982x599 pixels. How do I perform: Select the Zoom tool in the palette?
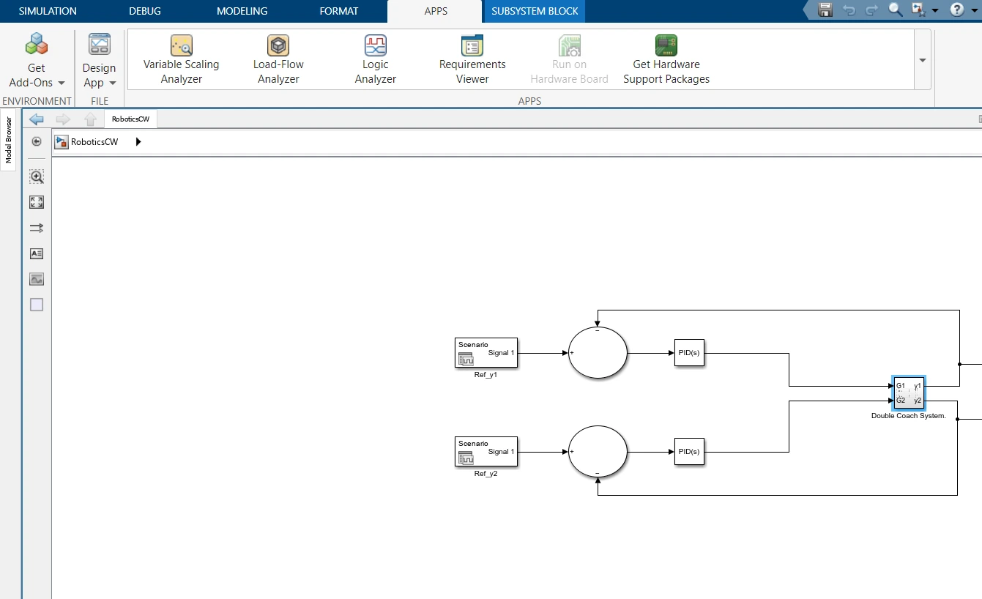tap(36, 176)
